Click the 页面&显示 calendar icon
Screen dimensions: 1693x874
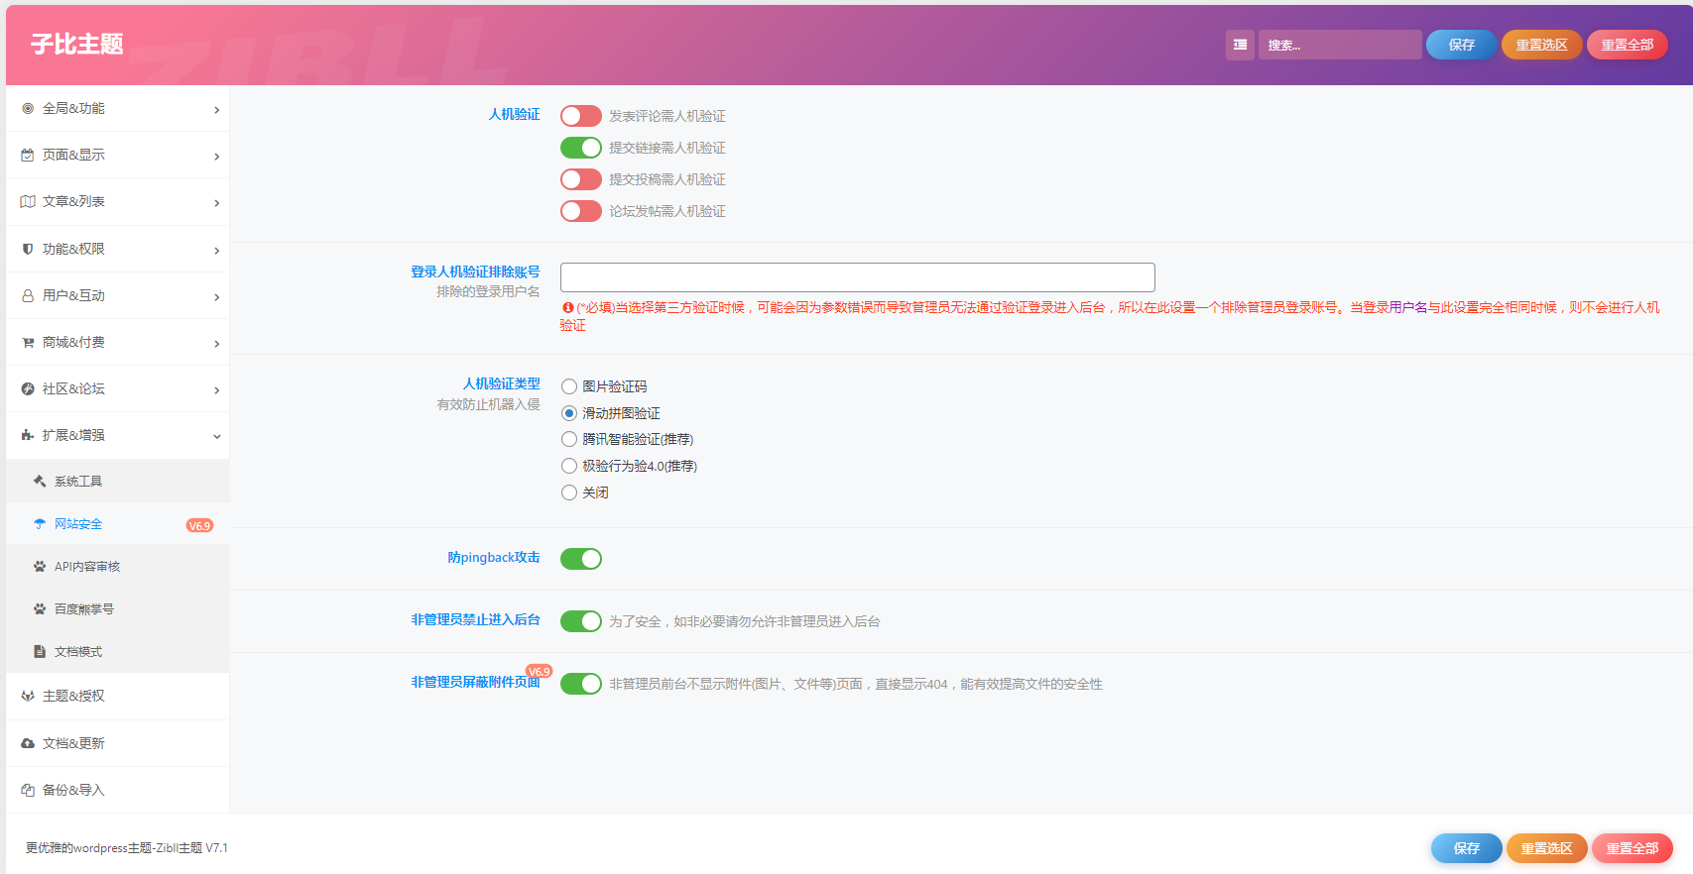pos(28,156)
